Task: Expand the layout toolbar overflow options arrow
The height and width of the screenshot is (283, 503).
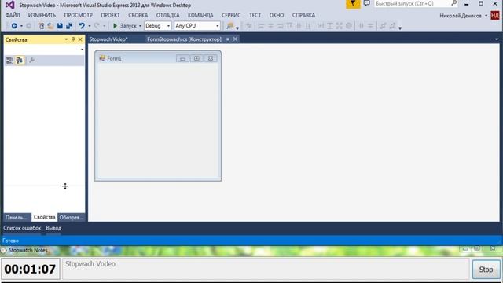Action: (400, 28)
